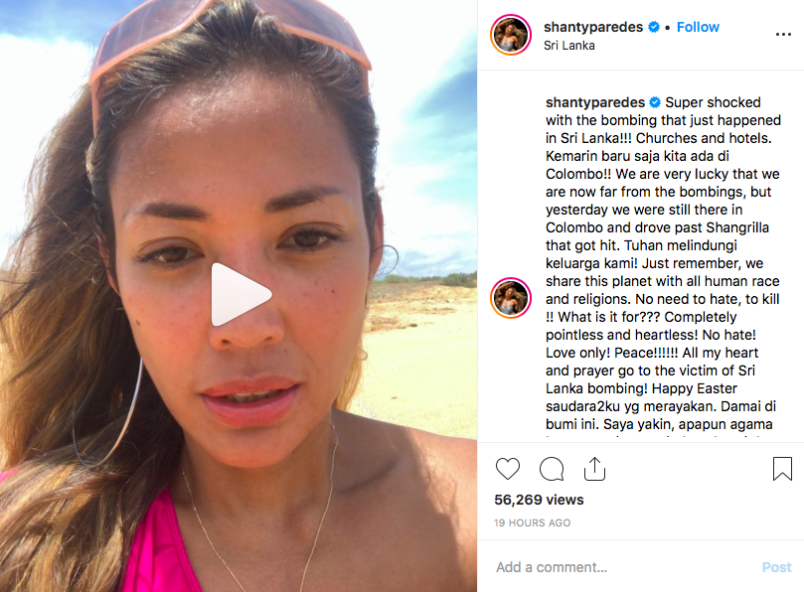This screenshot has width=804, height=592.
Task: Open shantyparedes username in the caption
Action: coord(595,102)
